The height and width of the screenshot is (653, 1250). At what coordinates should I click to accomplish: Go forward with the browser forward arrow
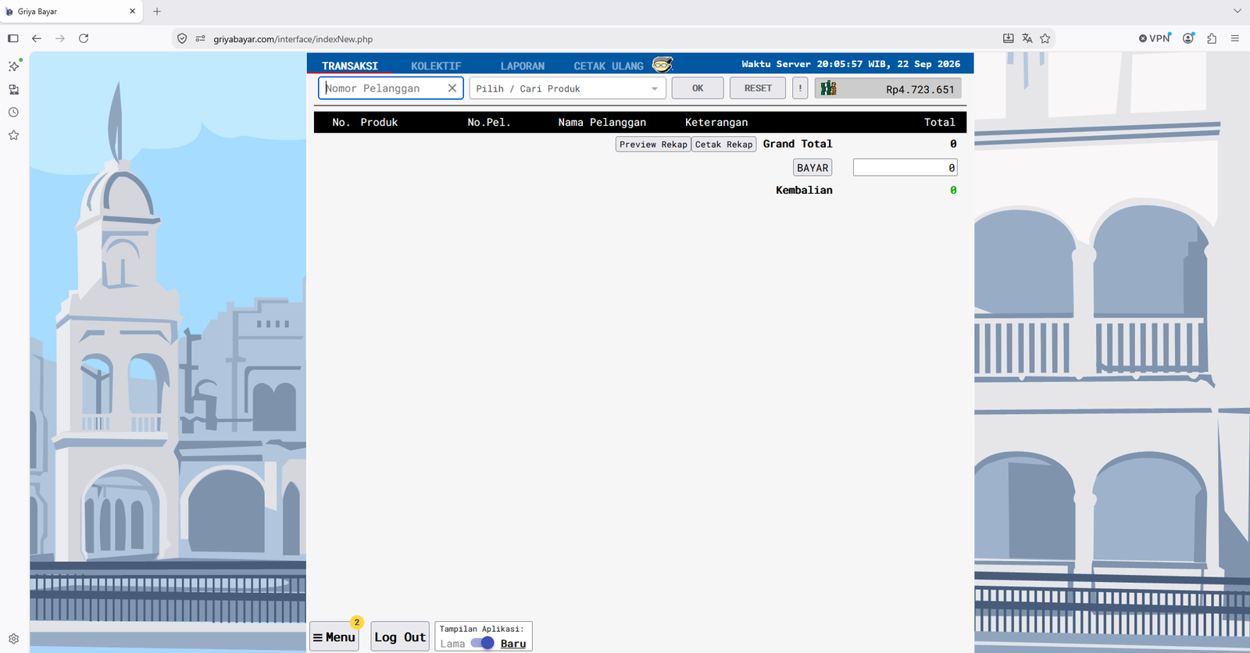click(x=60, y=38)
